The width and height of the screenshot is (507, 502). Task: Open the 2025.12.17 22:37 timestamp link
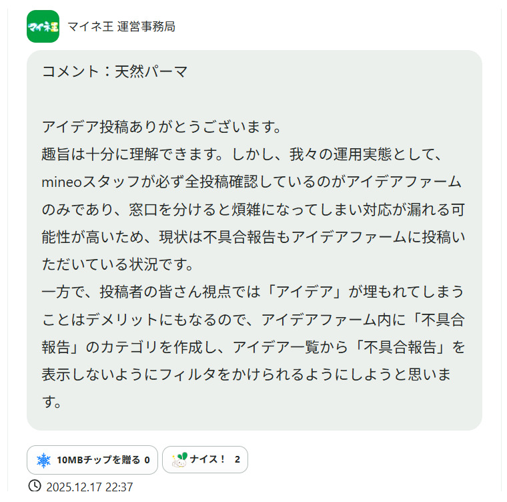pyautogui.click(x=89, y=487)
